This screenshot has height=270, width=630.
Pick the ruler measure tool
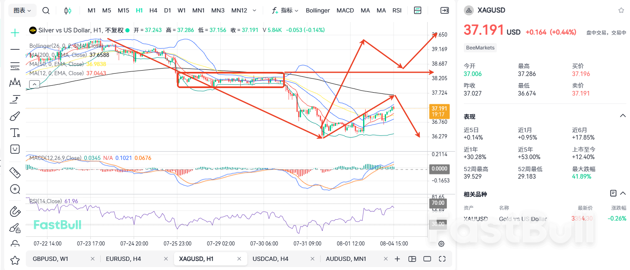[15, 172]
